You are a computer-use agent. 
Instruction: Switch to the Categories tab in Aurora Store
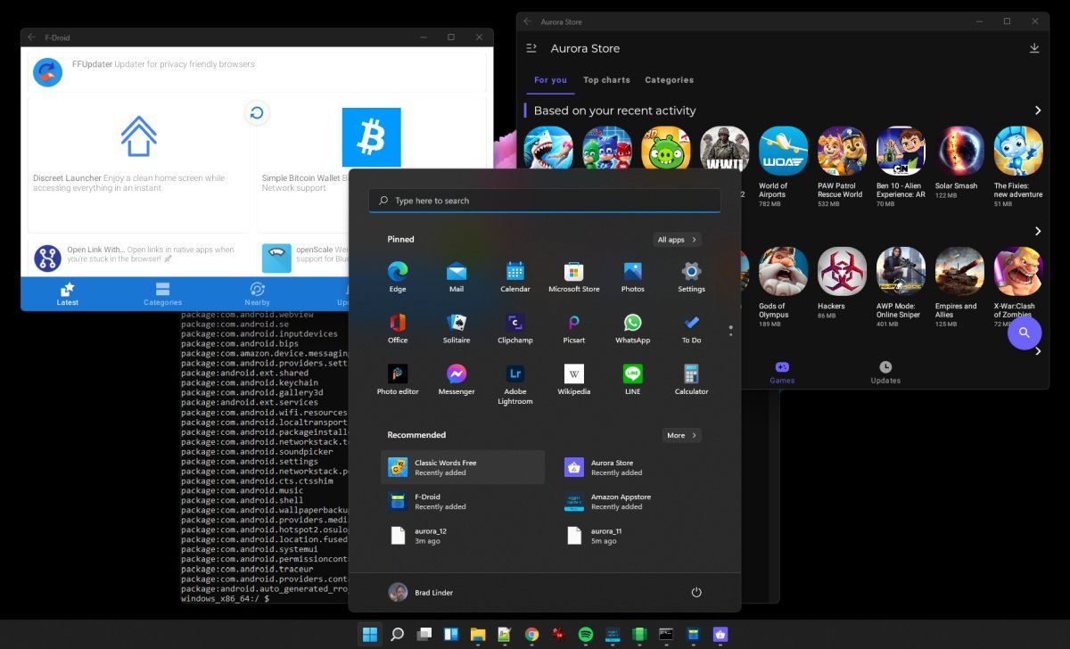(x=669, y=80)
